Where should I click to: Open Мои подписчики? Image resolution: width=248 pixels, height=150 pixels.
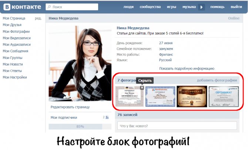64,118
